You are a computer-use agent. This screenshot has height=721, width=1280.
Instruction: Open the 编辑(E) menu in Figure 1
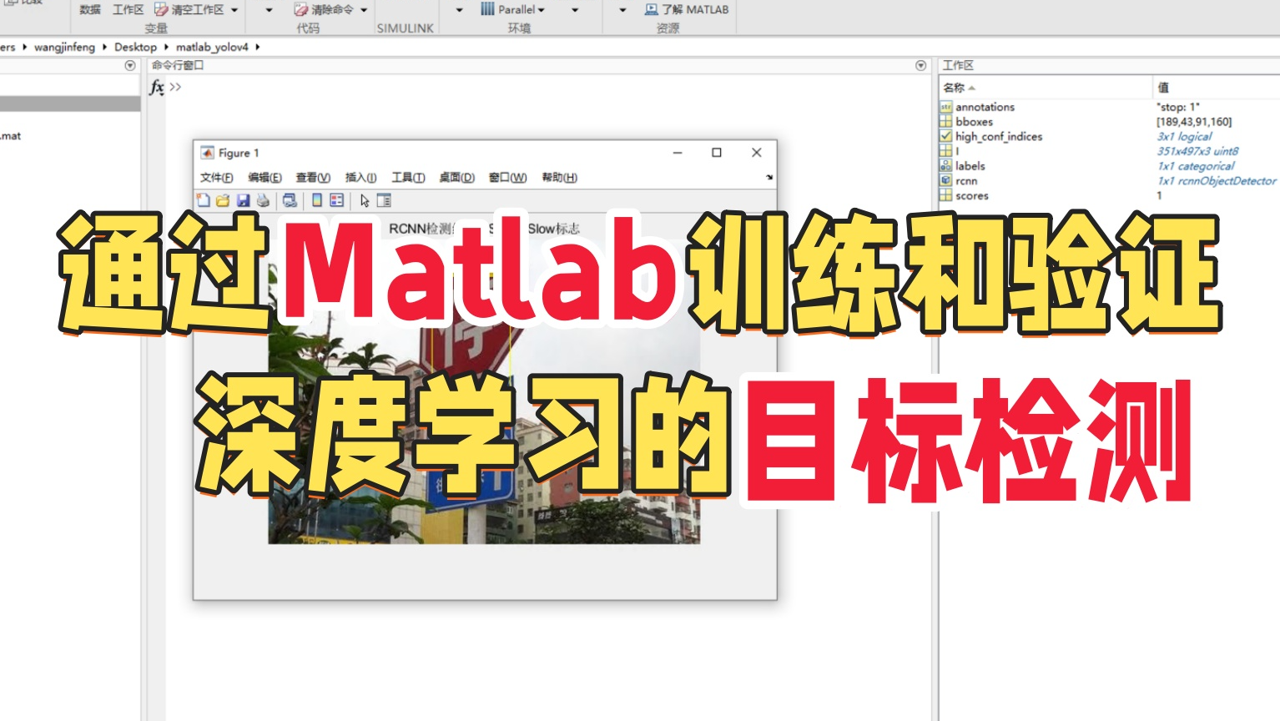265,177
